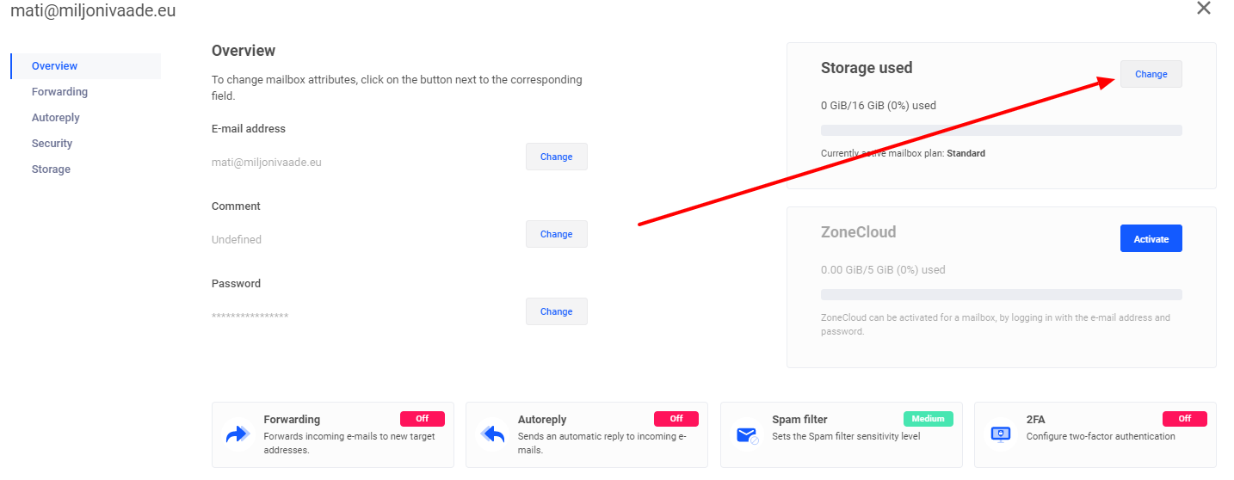Switch to Storage in the sidebar
The width and height of the screenshot is (1234, 480).
tap(51, 169)
